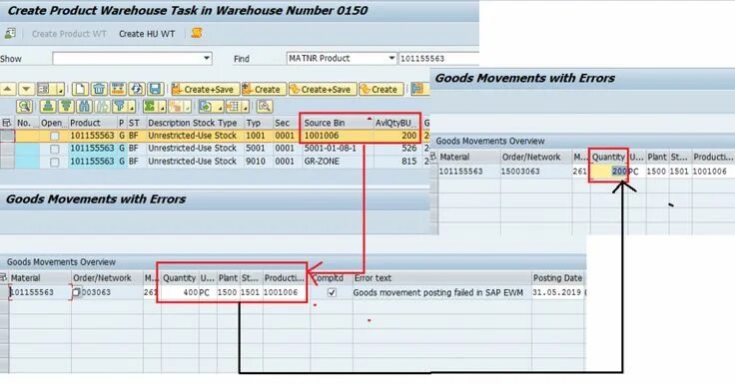Click the Create HU WT button

(147, 34)
